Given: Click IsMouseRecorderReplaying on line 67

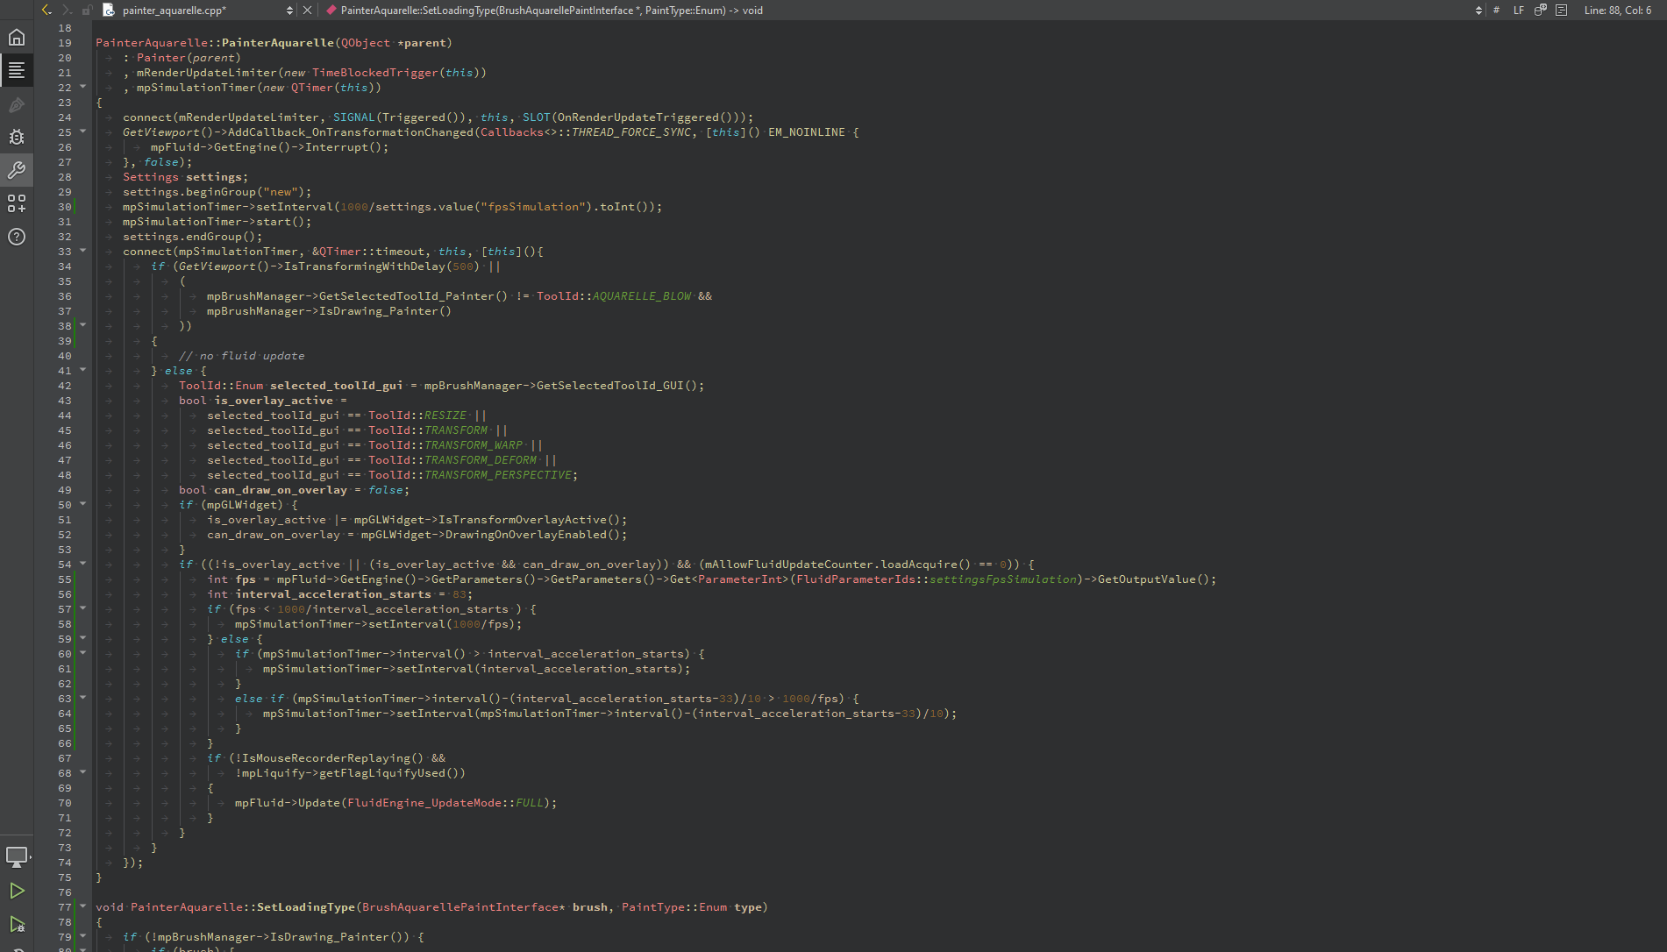Looking at the screenshot, I should [x=326, y=758].
